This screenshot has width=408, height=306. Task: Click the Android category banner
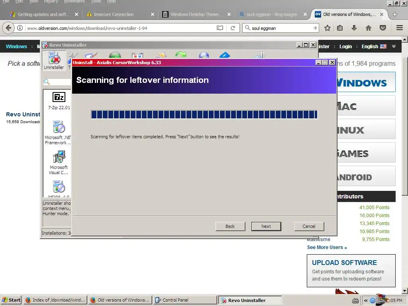(367, 176)
